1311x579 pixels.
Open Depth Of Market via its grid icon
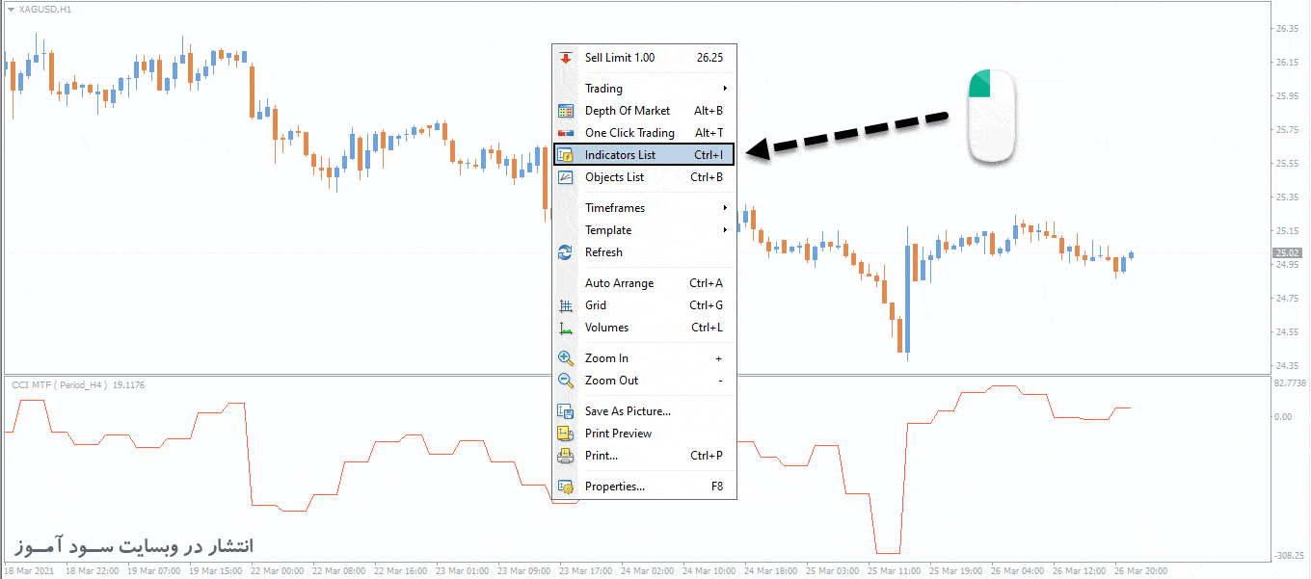point(566,111)
